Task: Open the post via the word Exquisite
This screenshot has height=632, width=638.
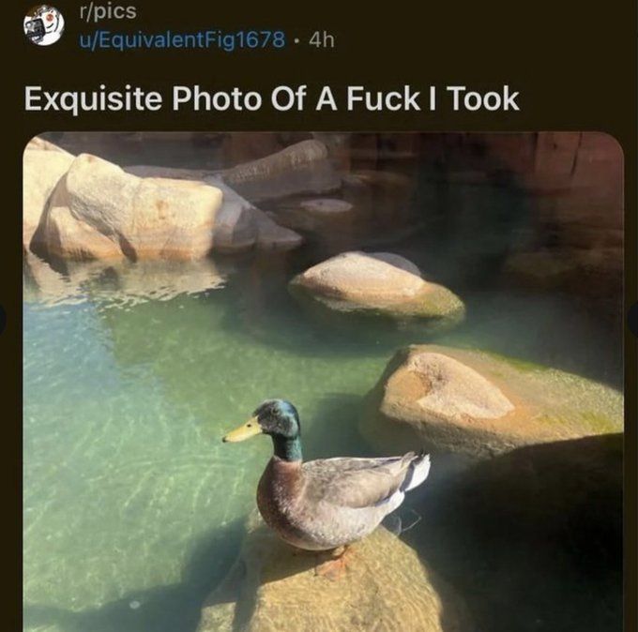Action: click(93, 98)
